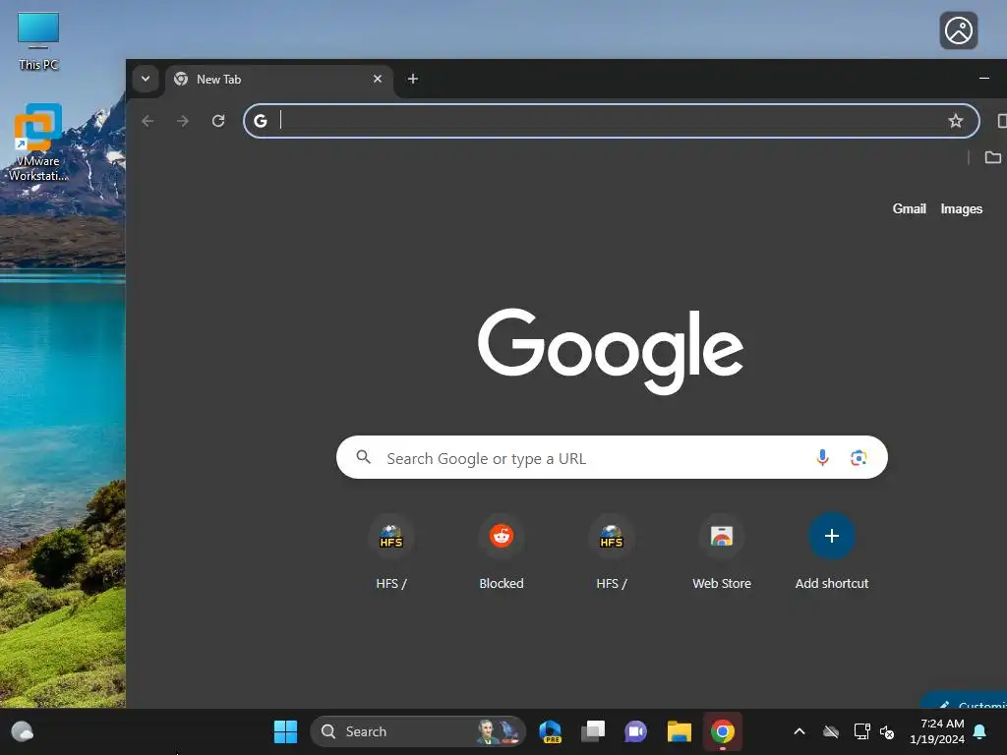Open the Teams chat taskbar icon
Image resolution: width=1007 pixels, height=755 pixels.
[x=636, y=731]
